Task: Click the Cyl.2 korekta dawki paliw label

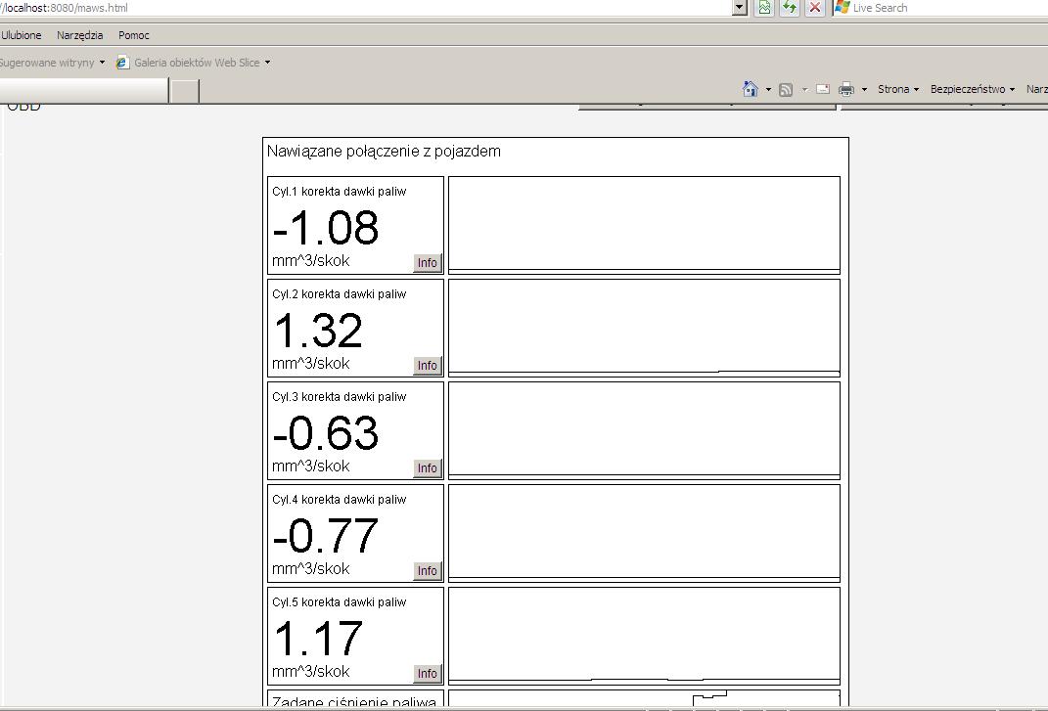Action: click(339, 294)
